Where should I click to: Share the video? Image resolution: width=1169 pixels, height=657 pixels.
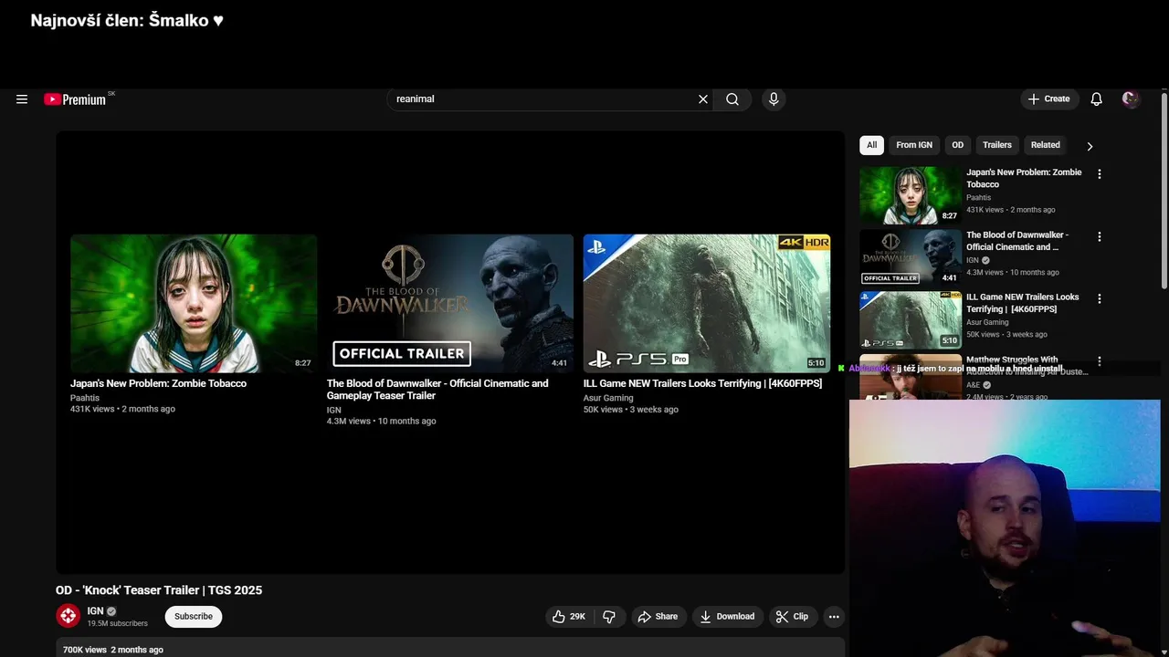(x=658, y=617)
